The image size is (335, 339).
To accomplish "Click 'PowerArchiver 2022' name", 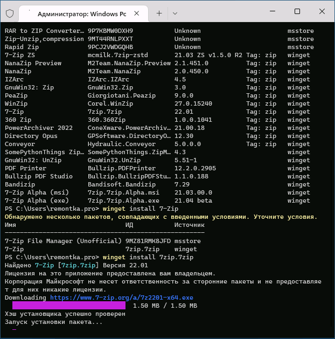I will tap(39, 128).
